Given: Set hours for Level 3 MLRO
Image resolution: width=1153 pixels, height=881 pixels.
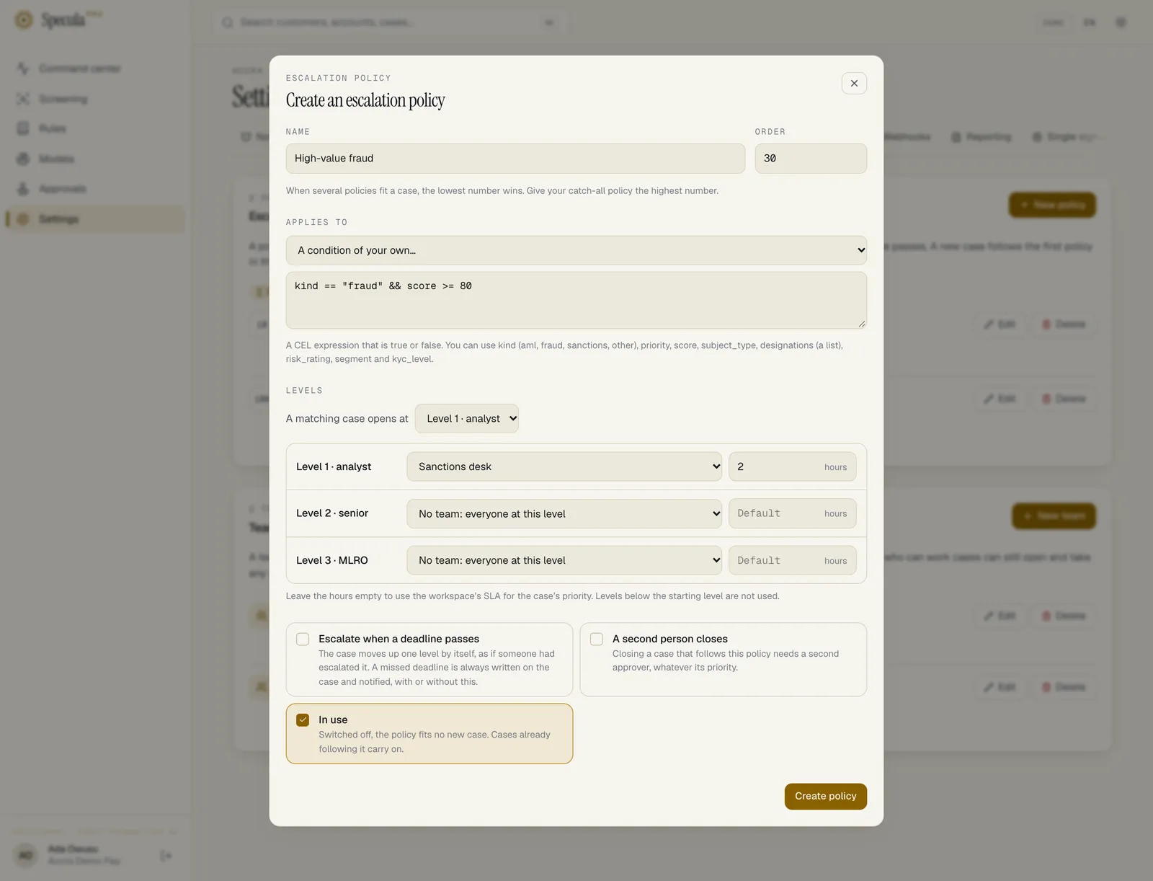Looking at the screenshot, I should pyautogui.click(x=793, y=560).
